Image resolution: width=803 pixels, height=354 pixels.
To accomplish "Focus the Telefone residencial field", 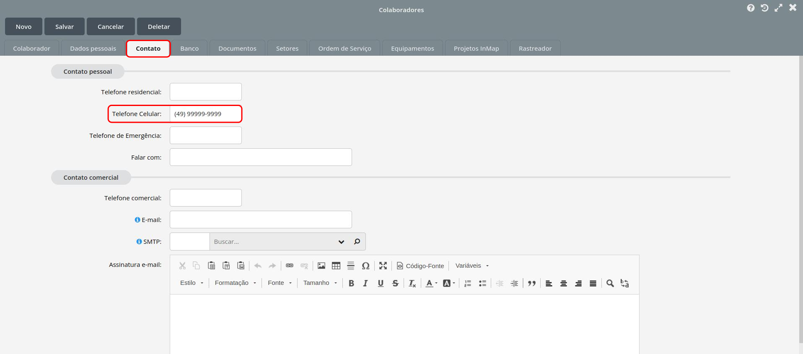I will coord(206,92).
